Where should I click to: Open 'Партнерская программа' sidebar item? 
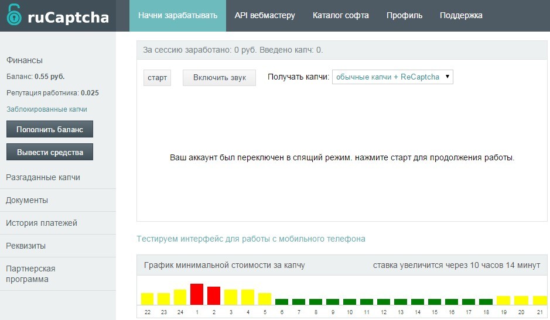point(30,274)
